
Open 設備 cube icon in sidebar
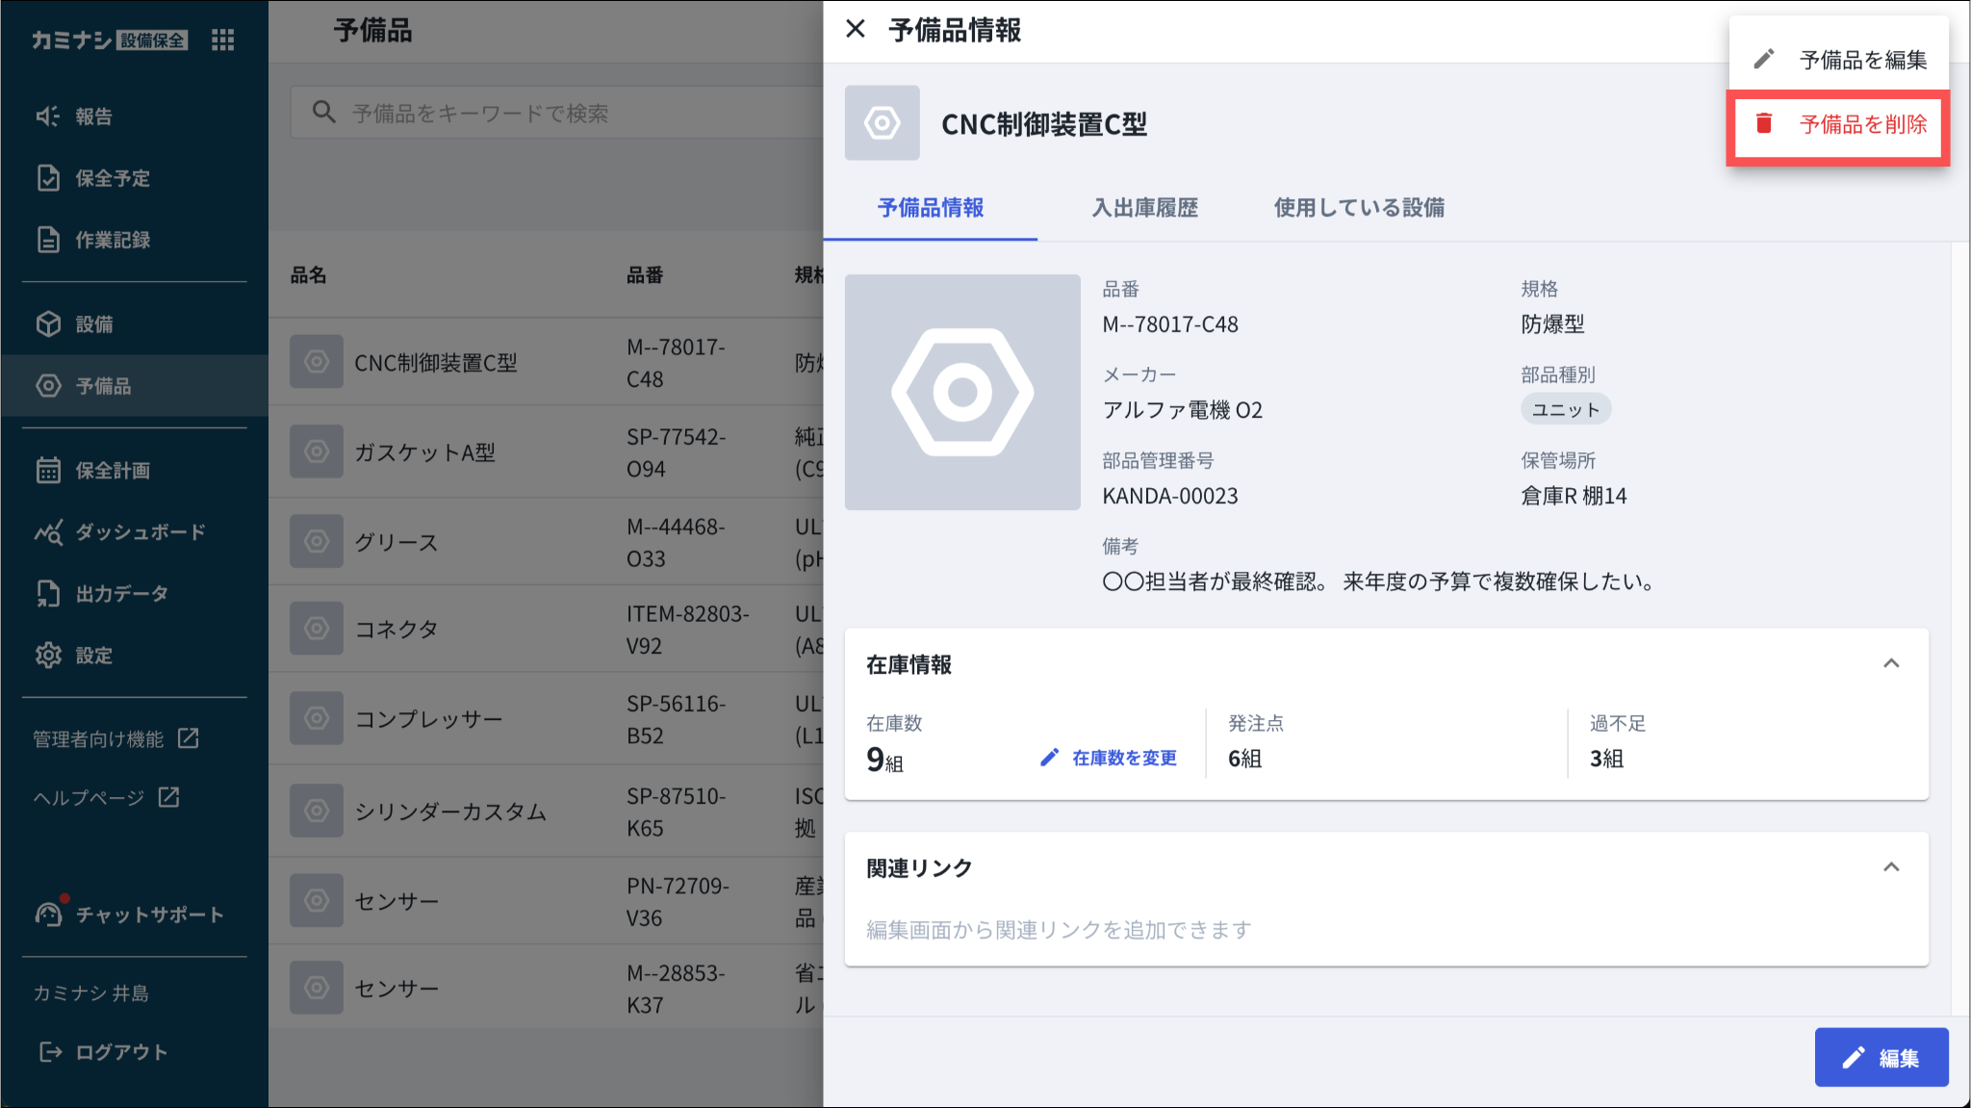48,324
